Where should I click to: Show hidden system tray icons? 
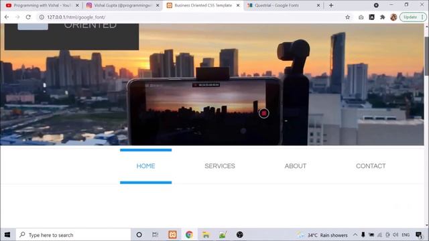pos(355,235)
